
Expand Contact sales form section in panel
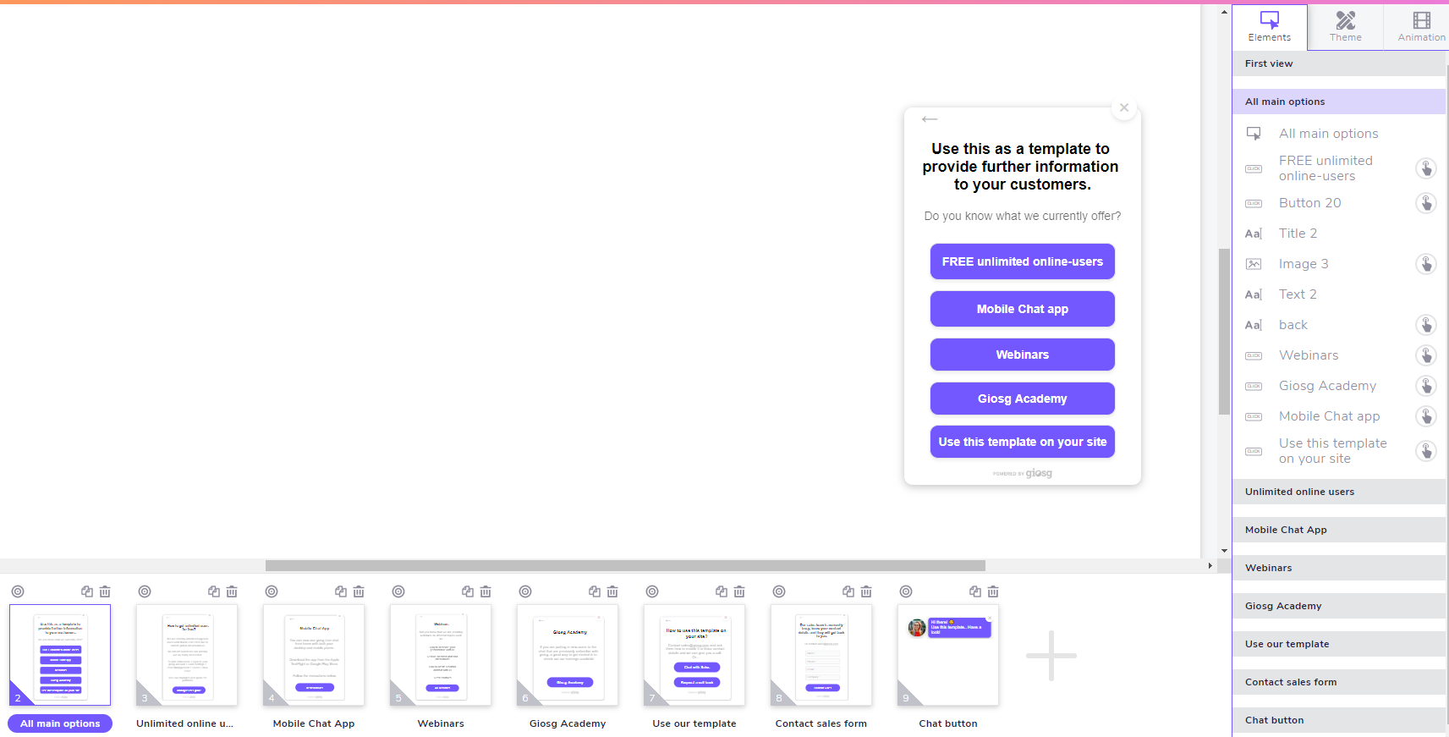1339,682
